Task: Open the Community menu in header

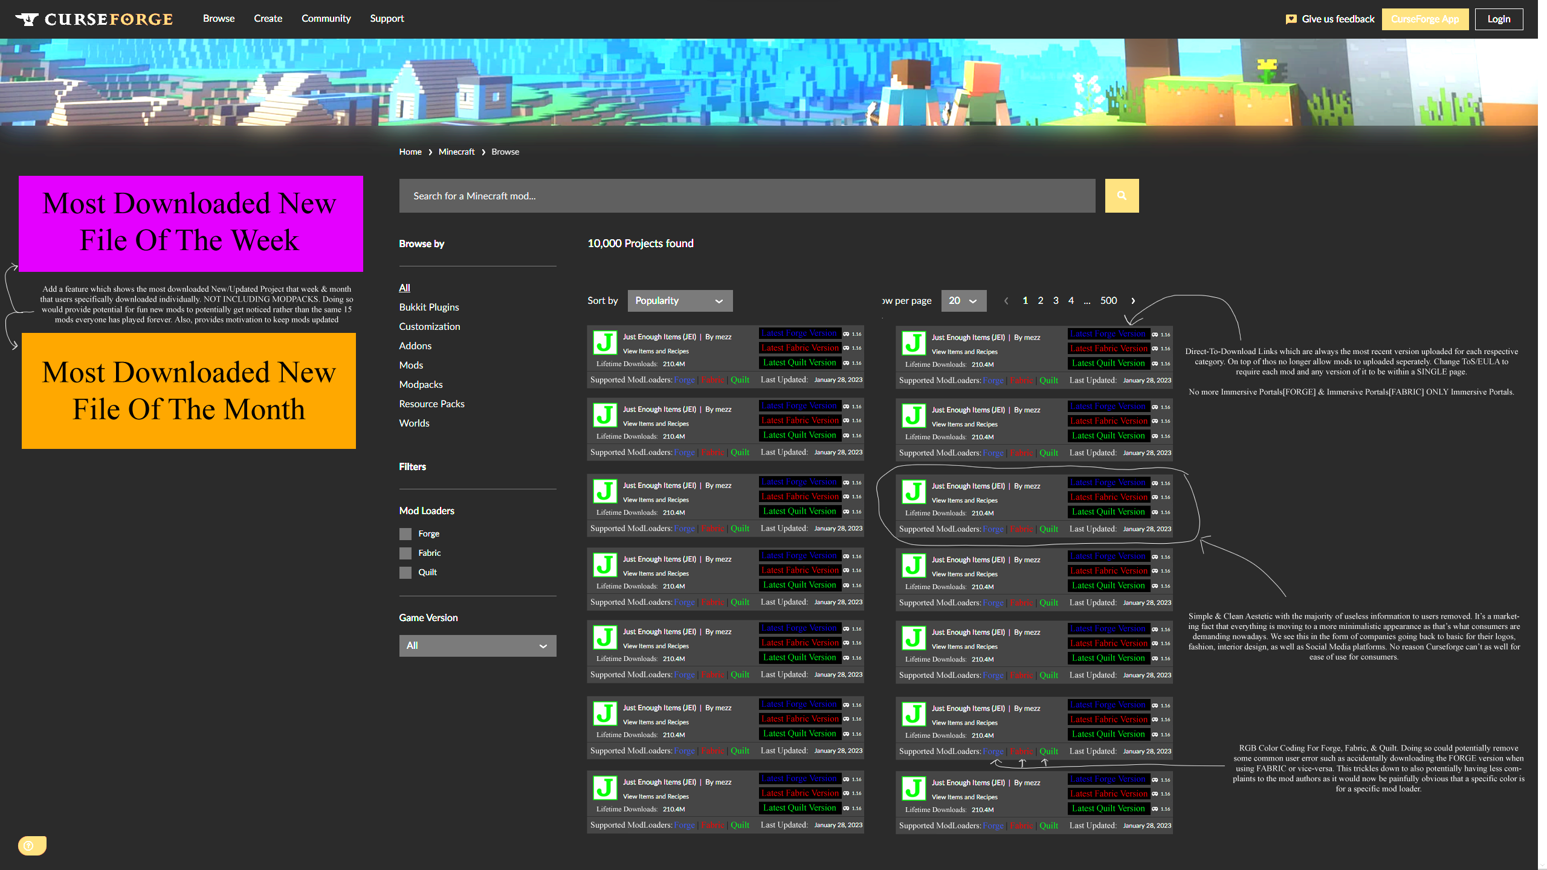Action: [326, 19]
